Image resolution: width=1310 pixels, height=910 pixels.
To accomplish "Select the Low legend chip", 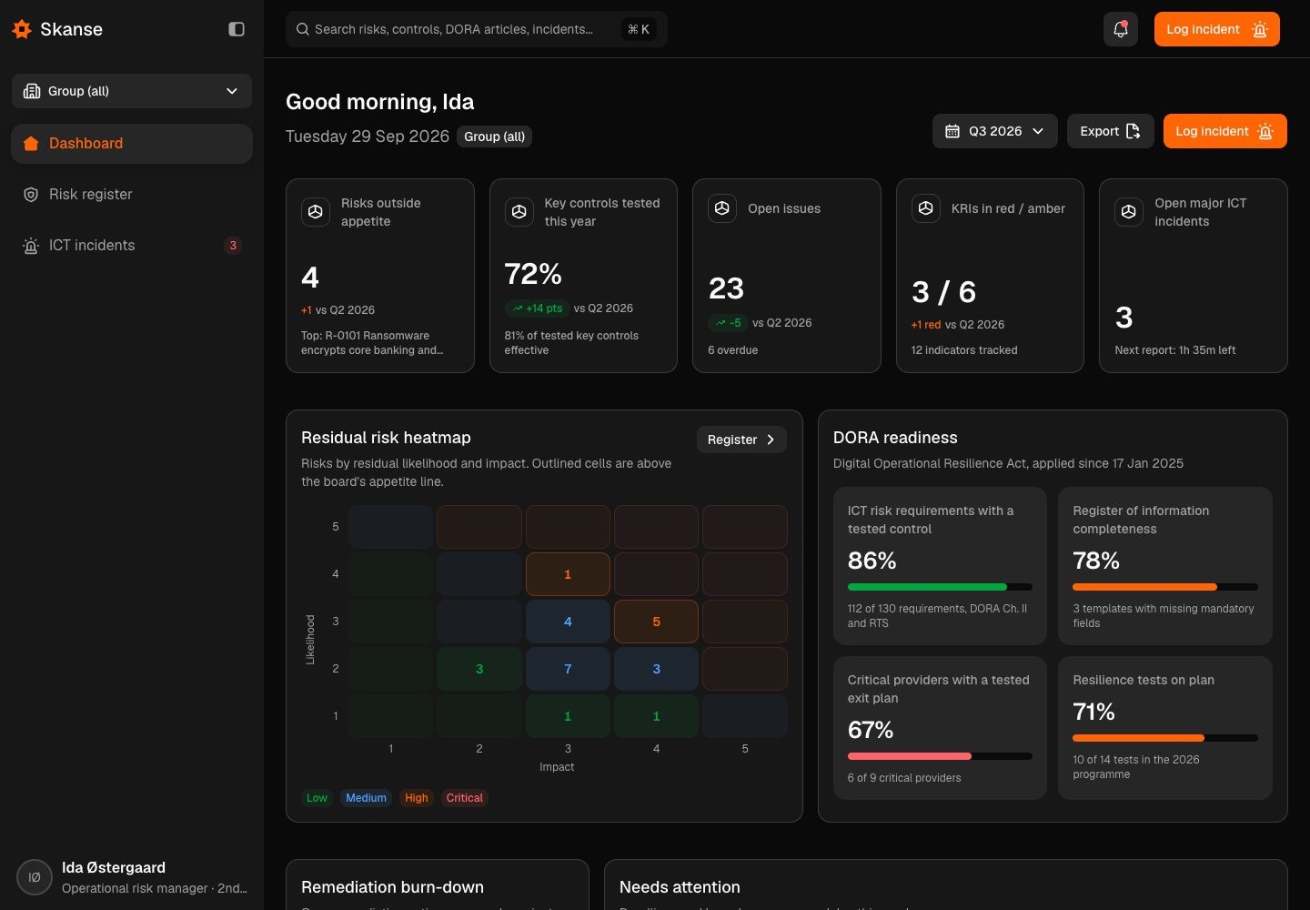I will coord(317,798).
